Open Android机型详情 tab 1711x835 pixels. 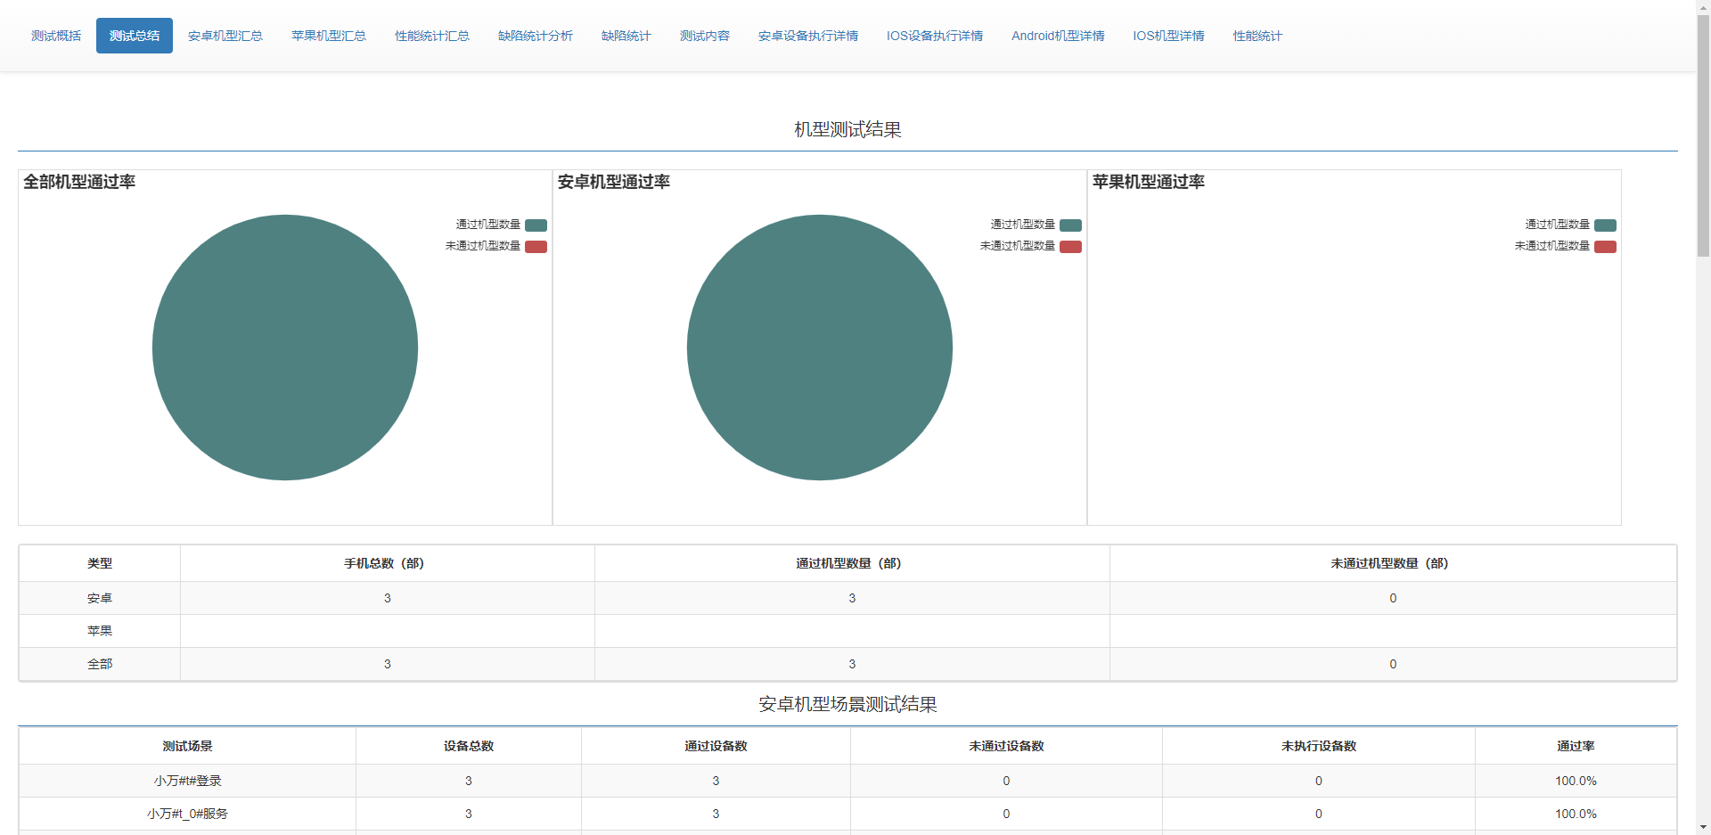tap(1058, 36)
